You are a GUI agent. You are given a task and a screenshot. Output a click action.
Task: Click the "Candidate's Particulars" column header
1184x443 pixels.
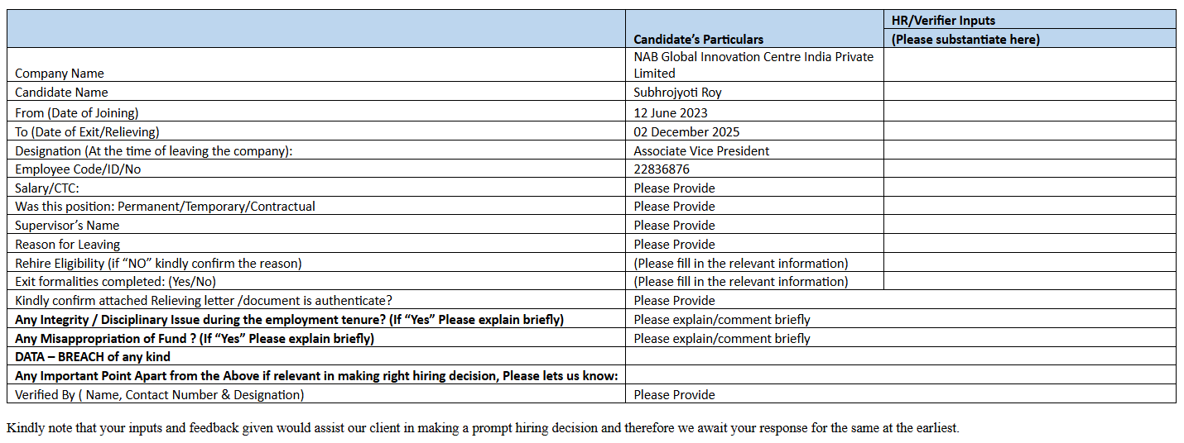point(698,39)
